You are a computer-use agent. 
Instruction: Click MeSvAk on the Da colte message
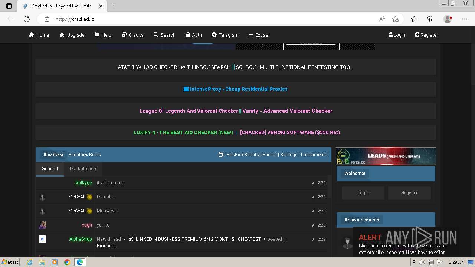[x=77, y=197]
